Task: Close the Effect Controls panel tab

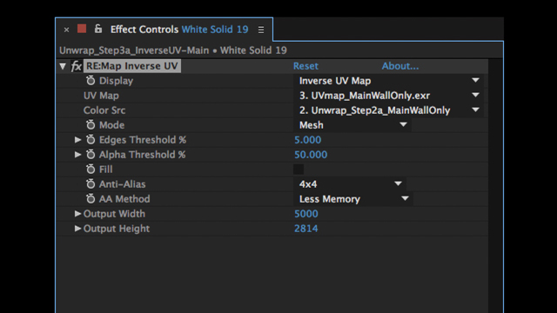Action: [x=66, y=30]
